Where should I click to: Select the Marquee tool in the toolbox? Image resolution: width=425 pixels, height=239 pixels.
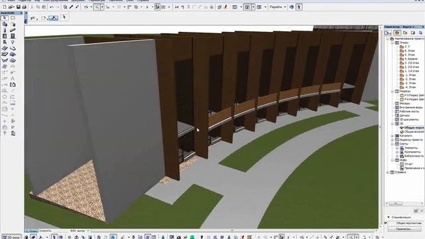pyautogui.click(x=13, y=18)
